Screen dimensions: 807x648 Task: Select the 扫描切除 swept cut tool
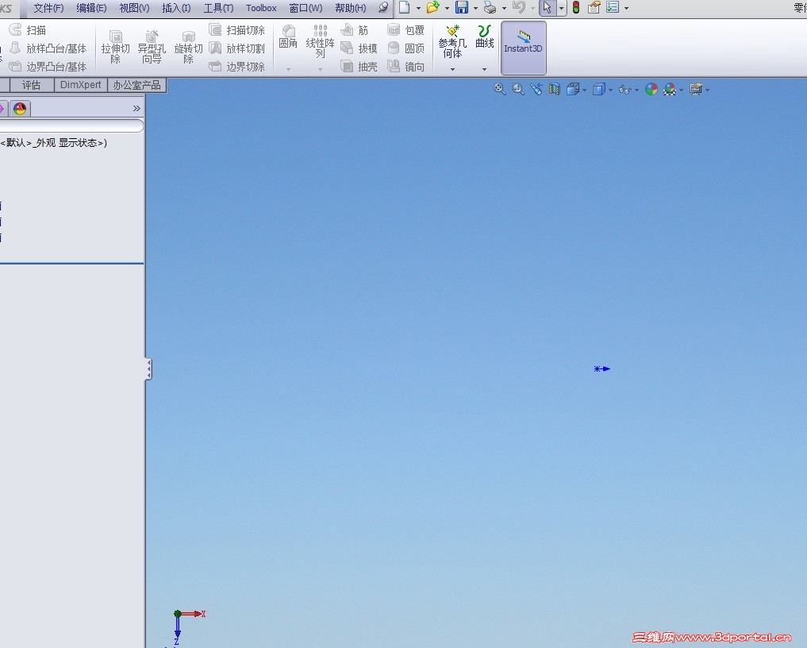click(x=237, y=30)
